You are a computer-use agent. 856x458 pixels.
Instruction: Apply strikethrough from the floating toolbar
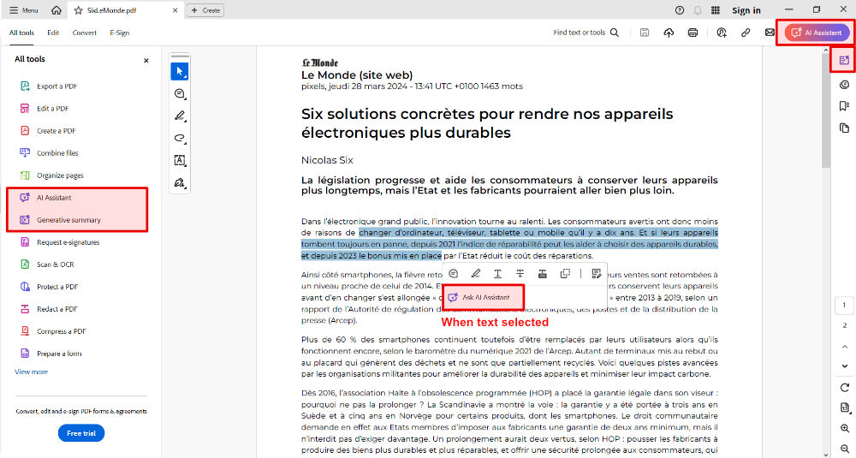[x=520, y=273]
